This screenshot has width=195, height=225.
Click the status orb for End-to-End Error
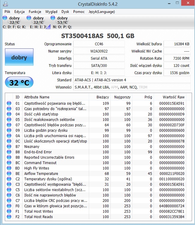click(x=9, y=152)
